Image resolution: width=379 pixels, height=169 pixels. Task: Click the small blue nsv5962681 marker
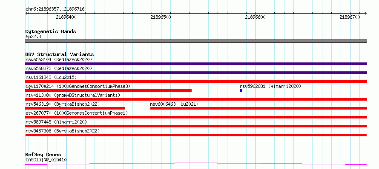241,90
